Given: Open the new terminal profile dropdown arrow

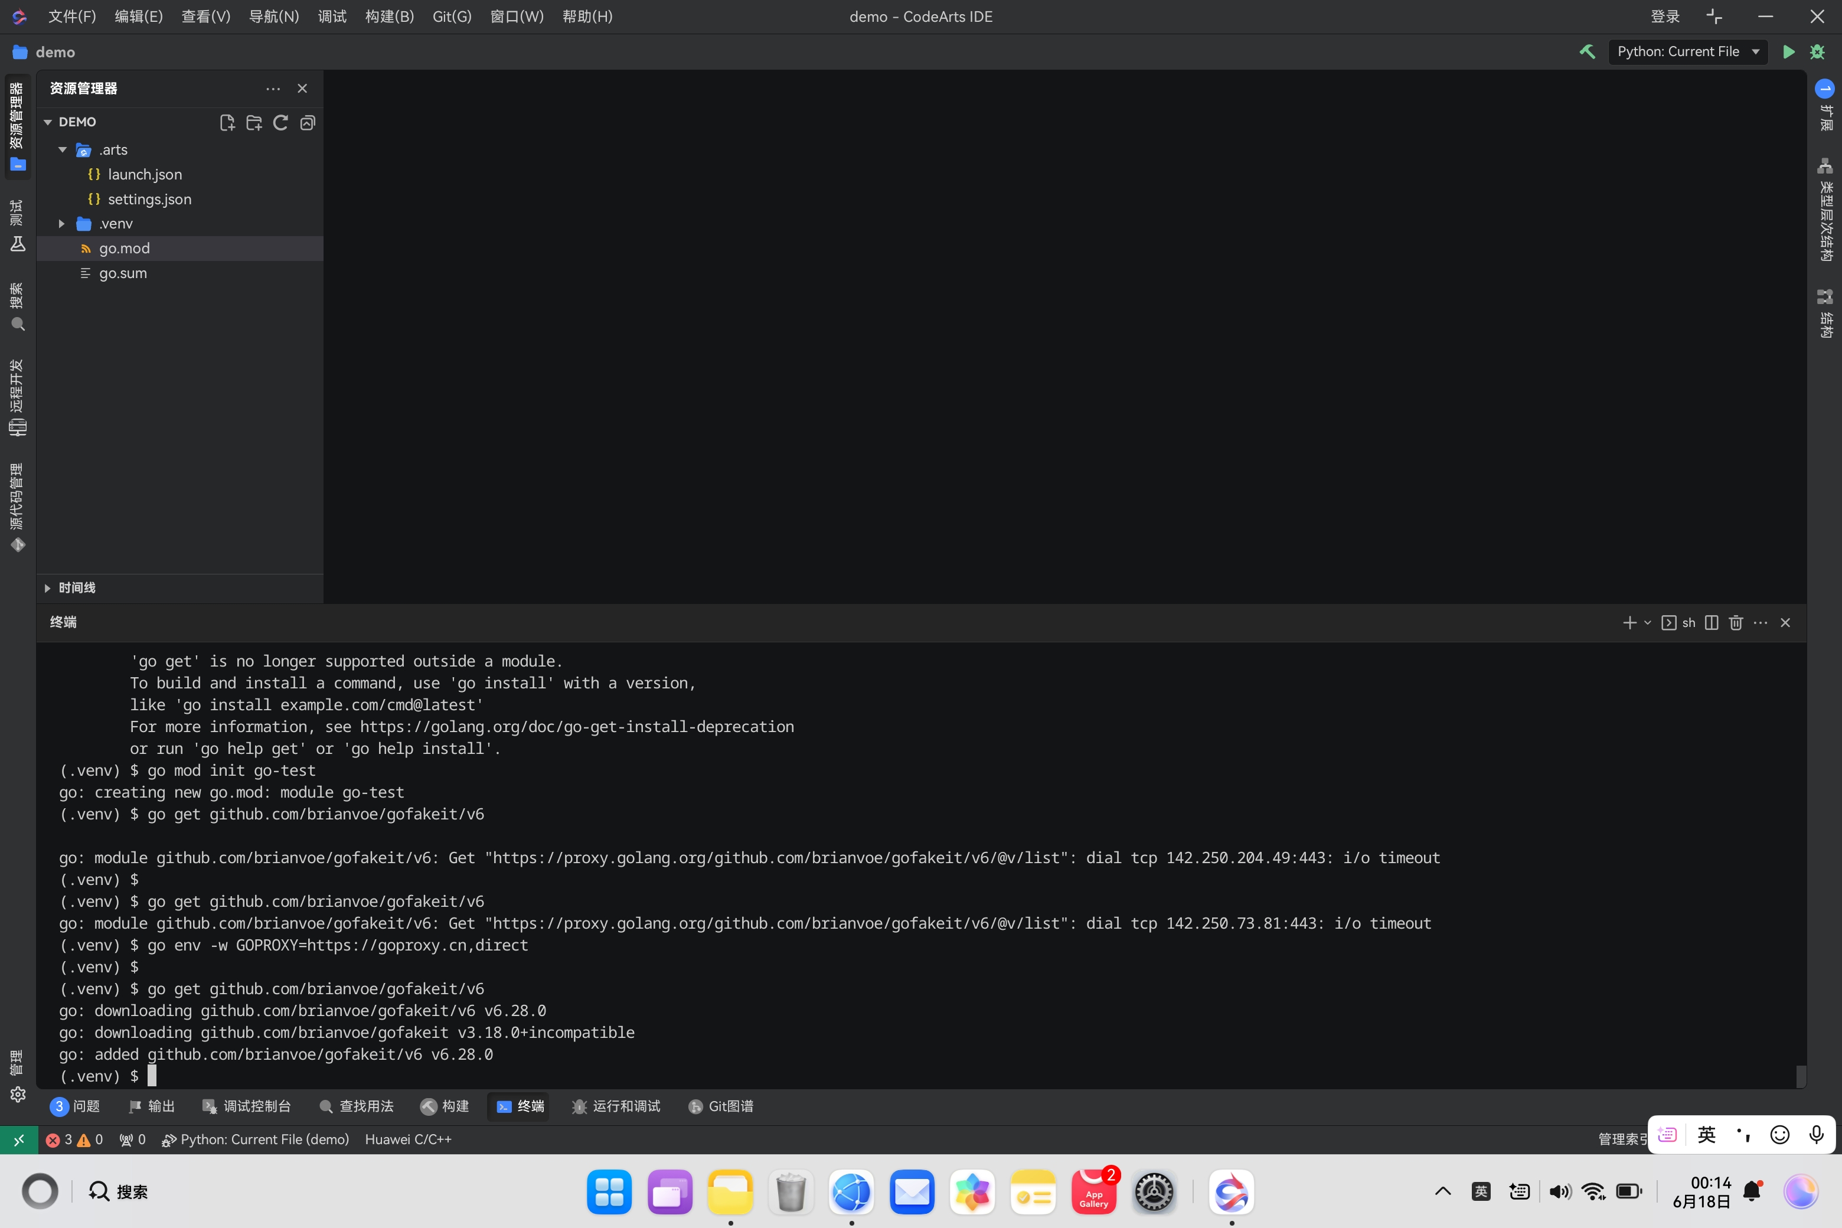Looking at the screenshot, I should click(1647, 623).
